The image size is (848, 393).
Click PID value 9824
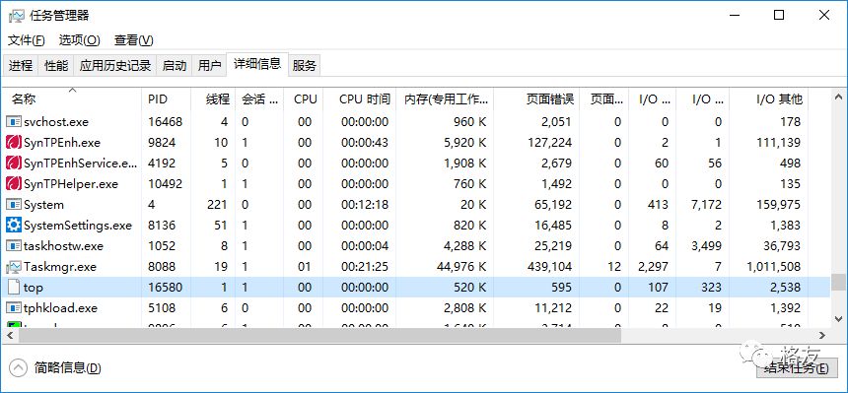[x=162, y=143]
